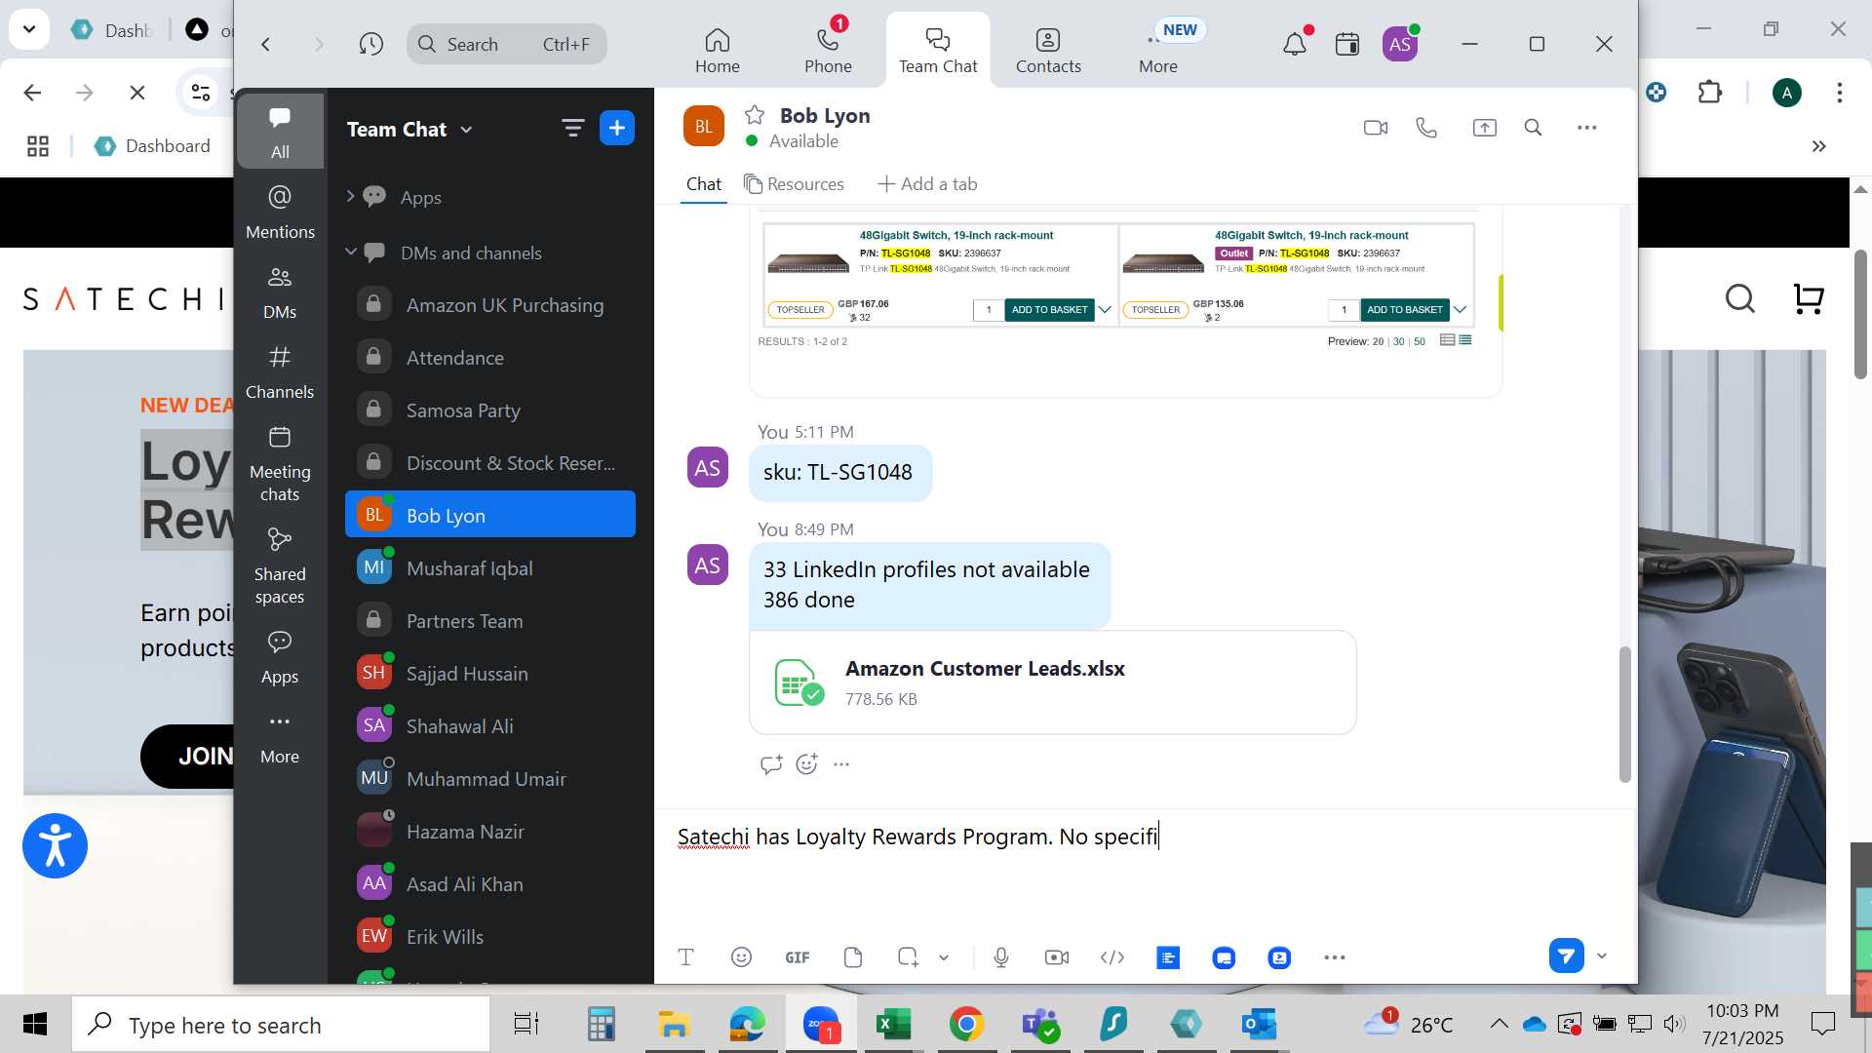1872x1053 pixels.
Task: Open the calendar icon in top bar
Action: [x=1346, y=44]
